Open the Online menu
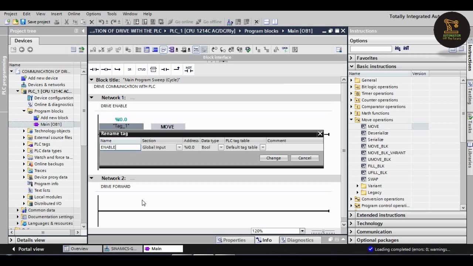 click(74, 14)
